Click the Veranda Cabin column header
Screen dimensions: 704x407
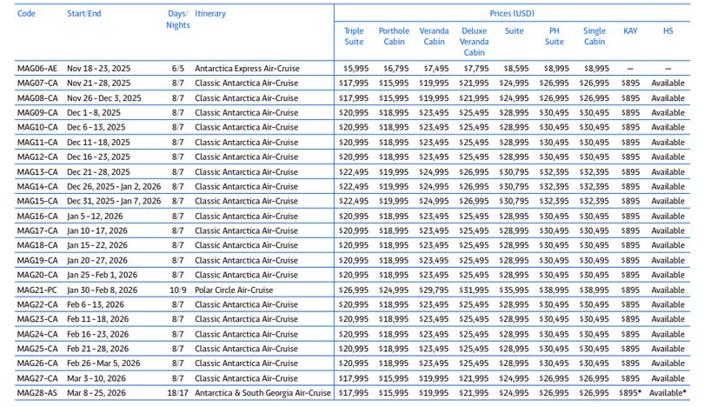(435, 37)
